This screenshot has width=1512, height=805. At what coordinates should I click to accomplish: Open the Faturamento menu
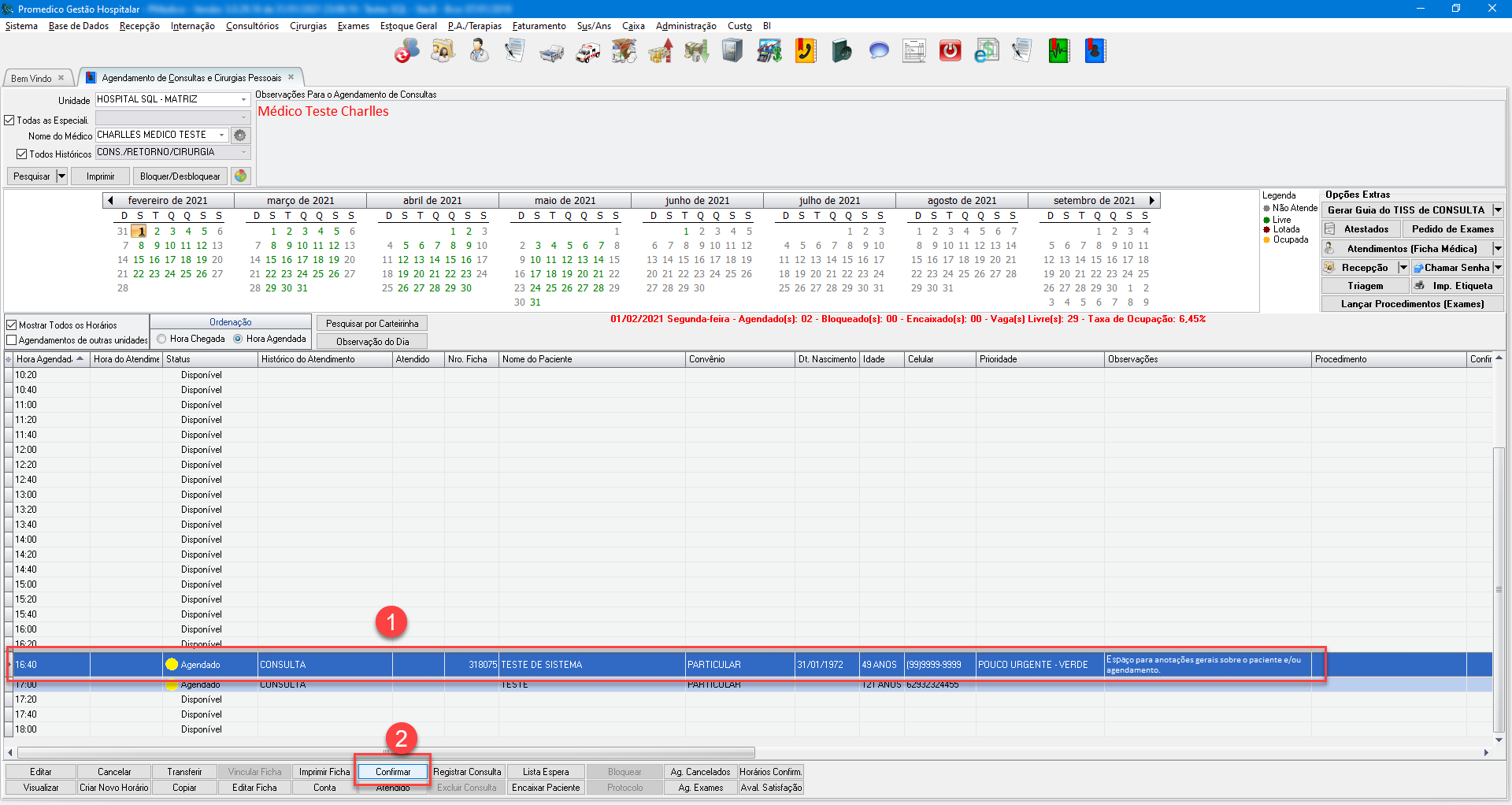(539, 26)
